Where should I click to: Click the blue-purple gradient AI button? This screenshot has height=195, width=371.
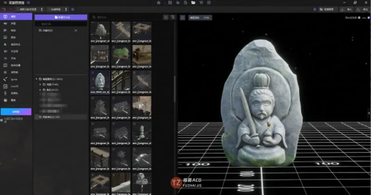pos(16,112)
